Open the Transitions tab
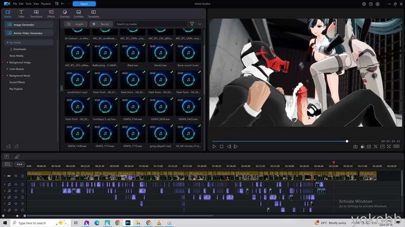This screenshot has height=227, width=405. point(36,14)
